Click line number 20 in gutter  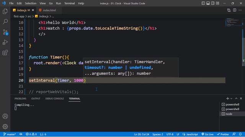click(21, 80)
